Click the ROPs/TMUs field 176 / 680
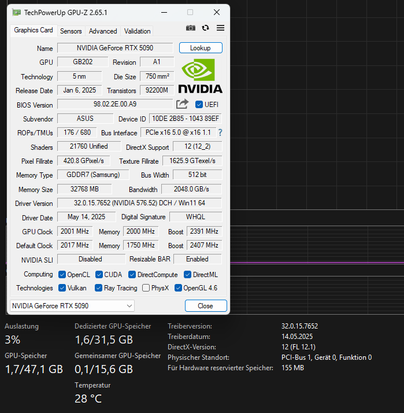 click(x=77, y=132)
